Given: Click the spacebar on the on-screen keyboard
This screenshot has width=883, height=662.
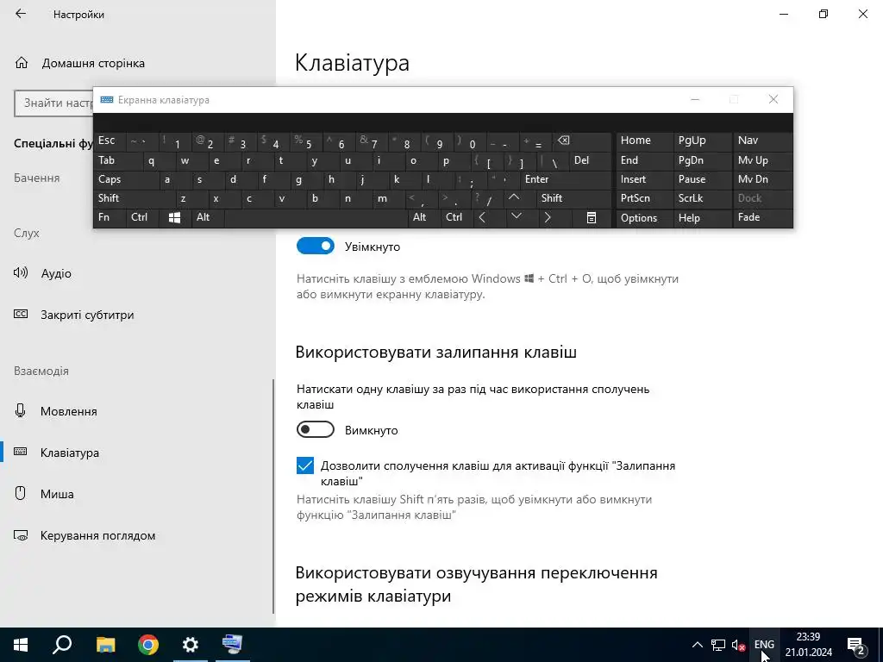Looking at the screenshot, I should (x=316, y=217).
